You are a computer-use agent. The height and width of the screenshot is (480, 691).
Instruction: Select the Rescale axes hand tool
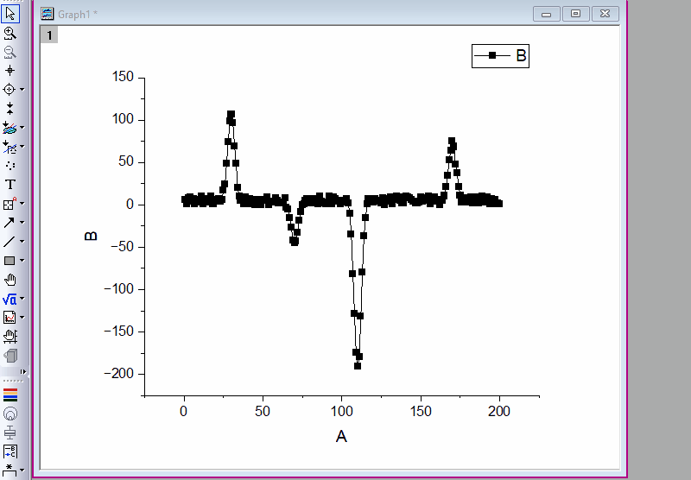[10, 337]
